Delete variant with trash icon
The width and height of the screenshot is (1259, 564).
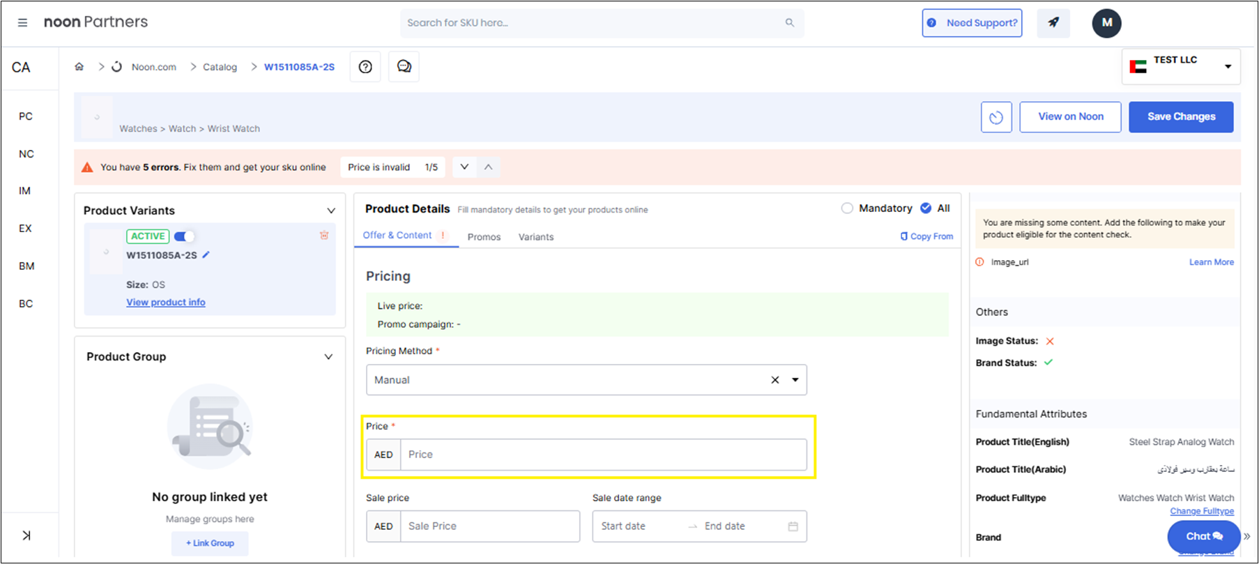click(324, 236)
